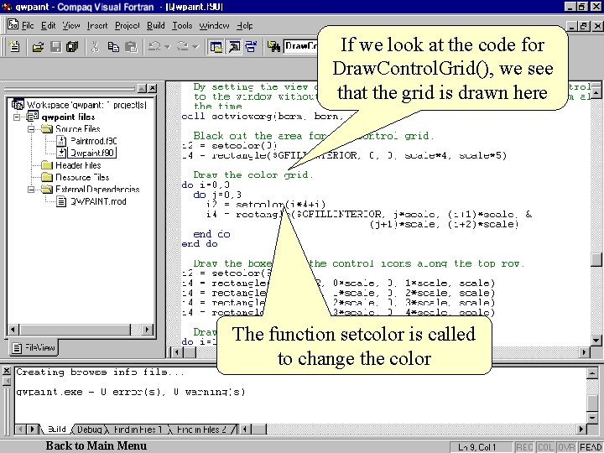Click the Find in Files binoculars icon

[x=273, y=47]
